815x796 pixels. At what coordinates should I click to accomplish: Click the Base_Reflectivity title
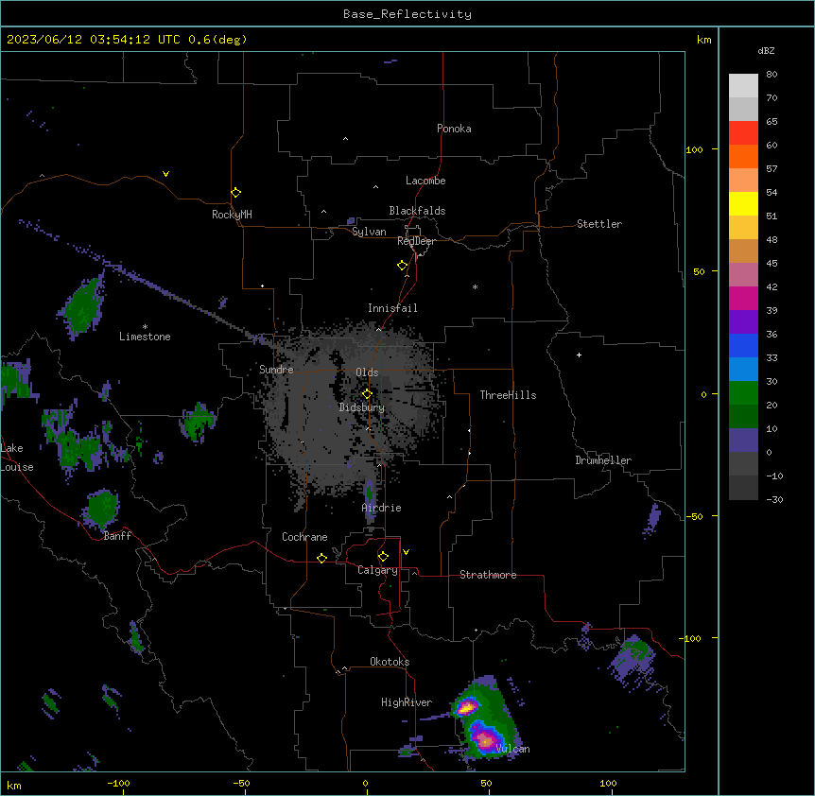coord(407,14)
